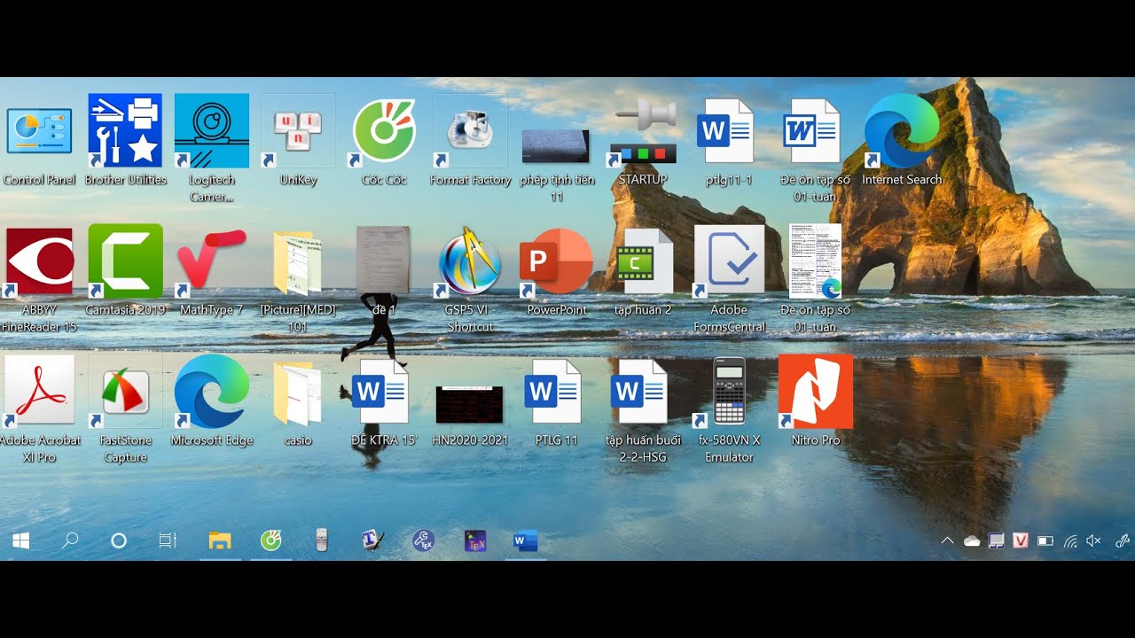Open Wi-Fi network tray icon
Viewport: 1135px width, 638px height.
click(x=1070, y=541)
